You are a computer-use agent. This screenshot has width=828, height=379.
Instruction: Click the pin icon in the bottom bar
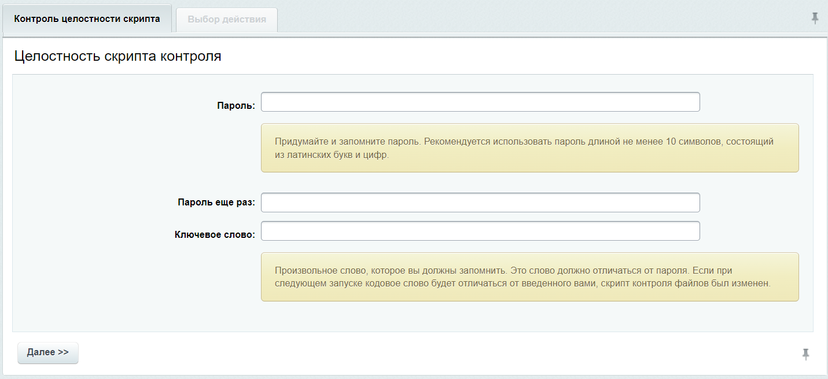(x=805, y=354)
